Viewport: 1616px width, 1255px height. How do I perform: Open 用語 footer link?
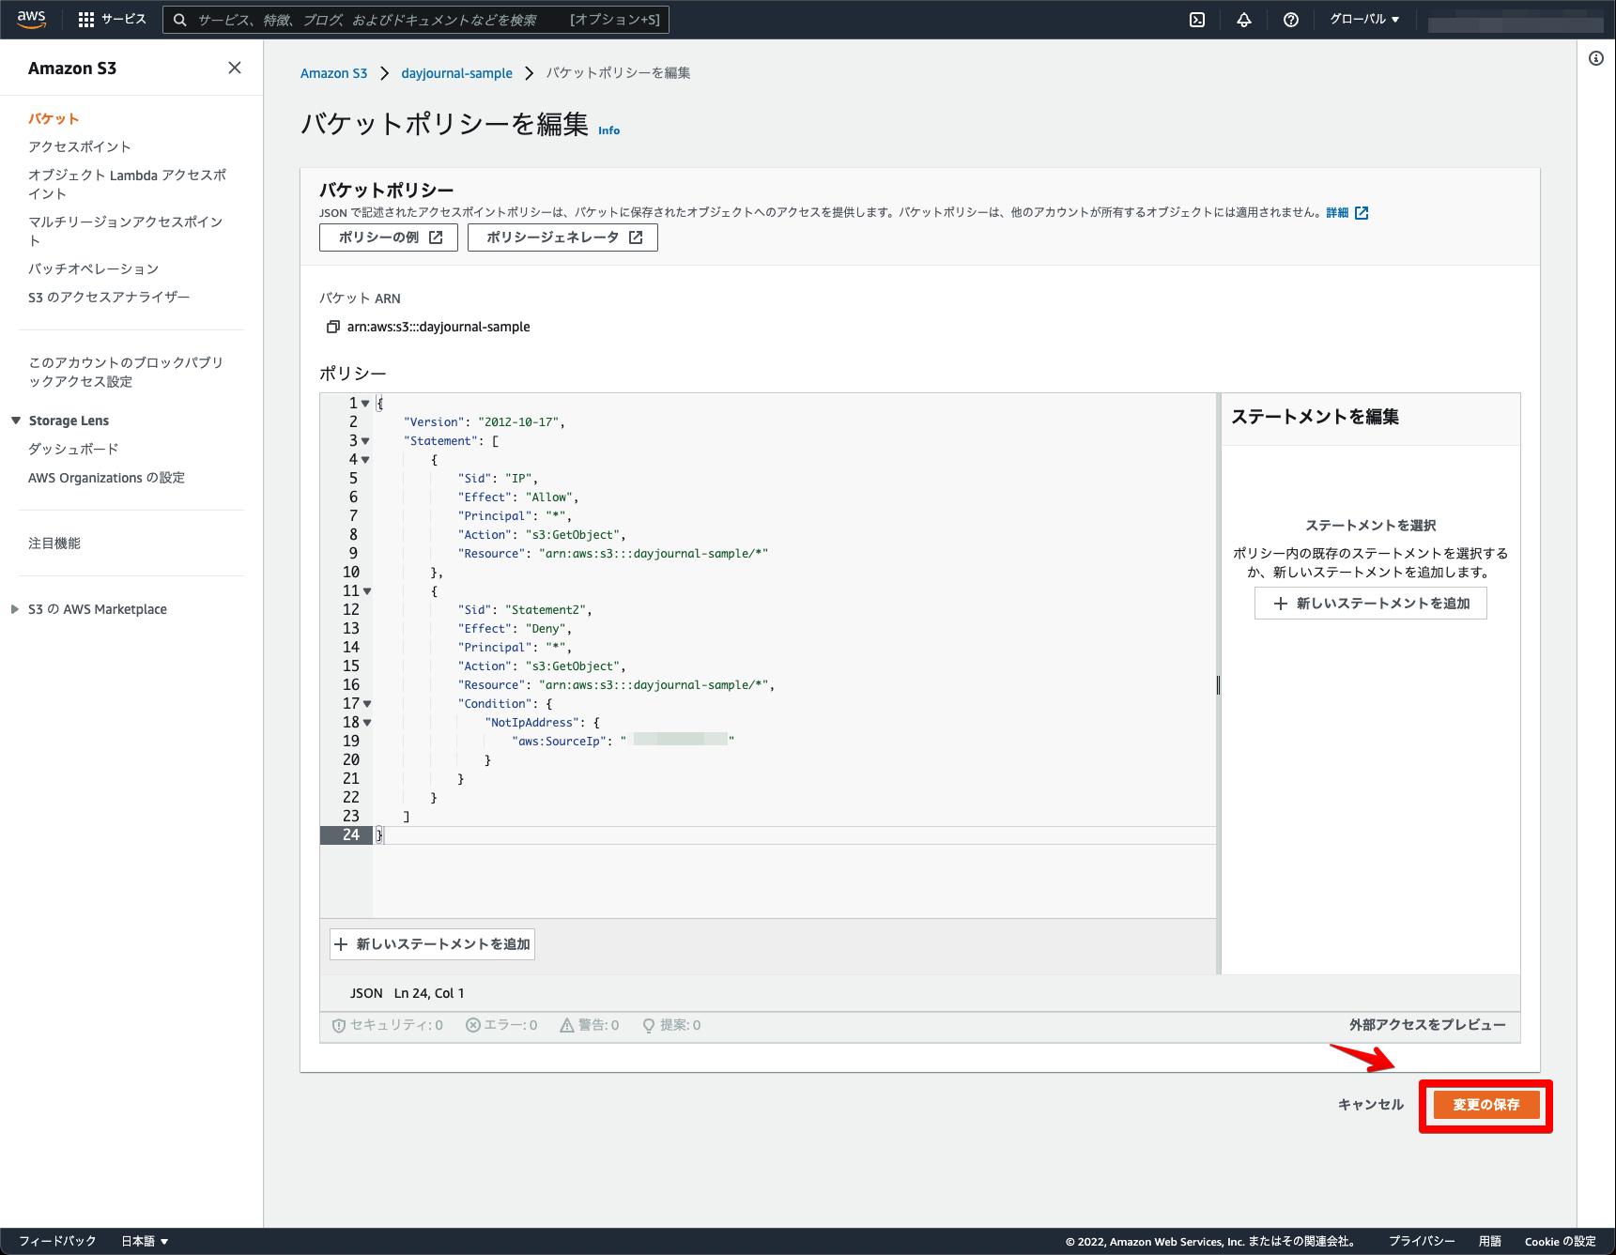tap(1490, 1241)
